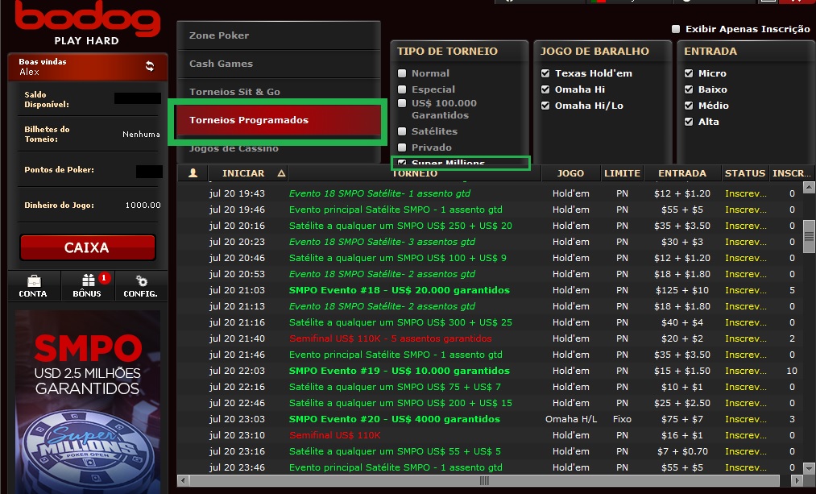816x494 pixels.
Task: Sort by the player icon column
Action: pyautogui.click(x=193, y=172)
